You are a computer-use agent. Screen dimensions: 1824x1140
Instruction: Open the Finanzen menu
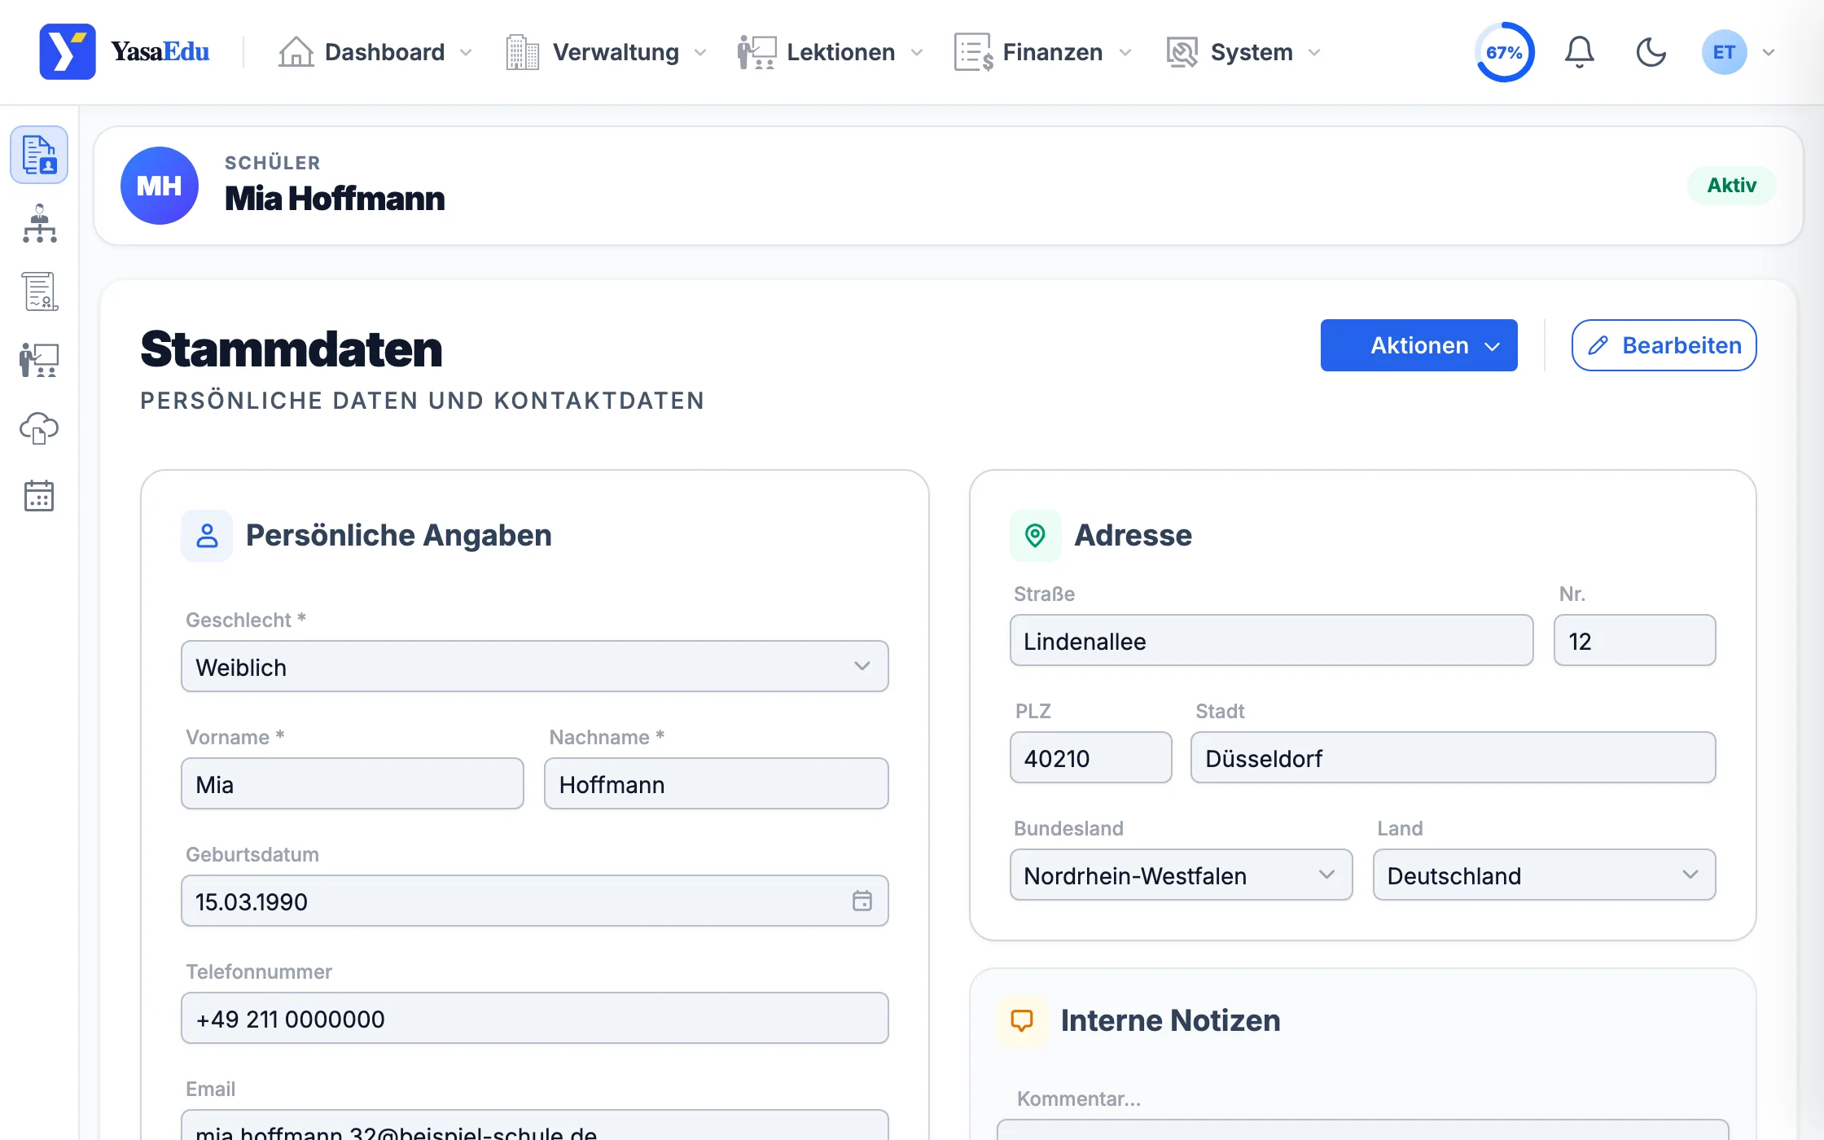pyautogui.click(x=1044, y=52)
